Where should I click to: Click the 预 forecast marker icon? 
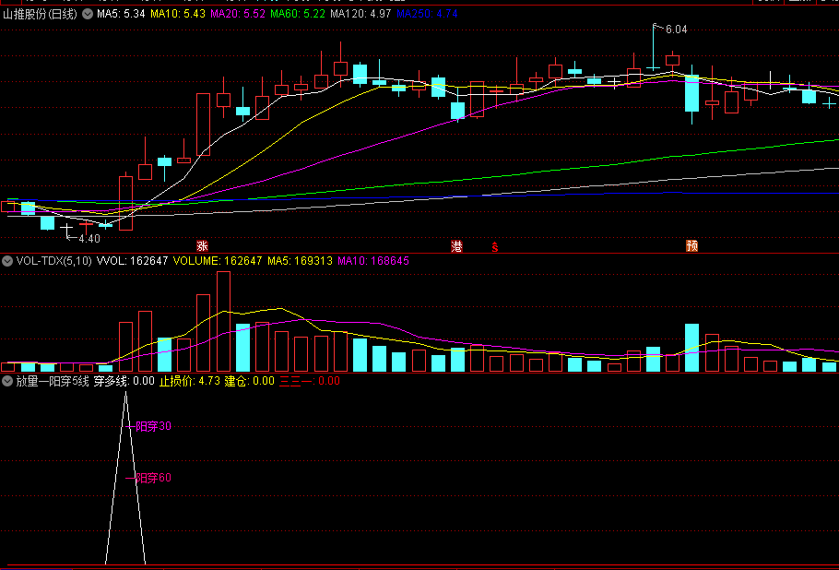[x=691, y=246]
